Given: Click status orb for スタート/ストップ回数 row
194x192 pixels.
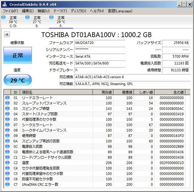Looking at the screenshot, I should click(7, 114).
